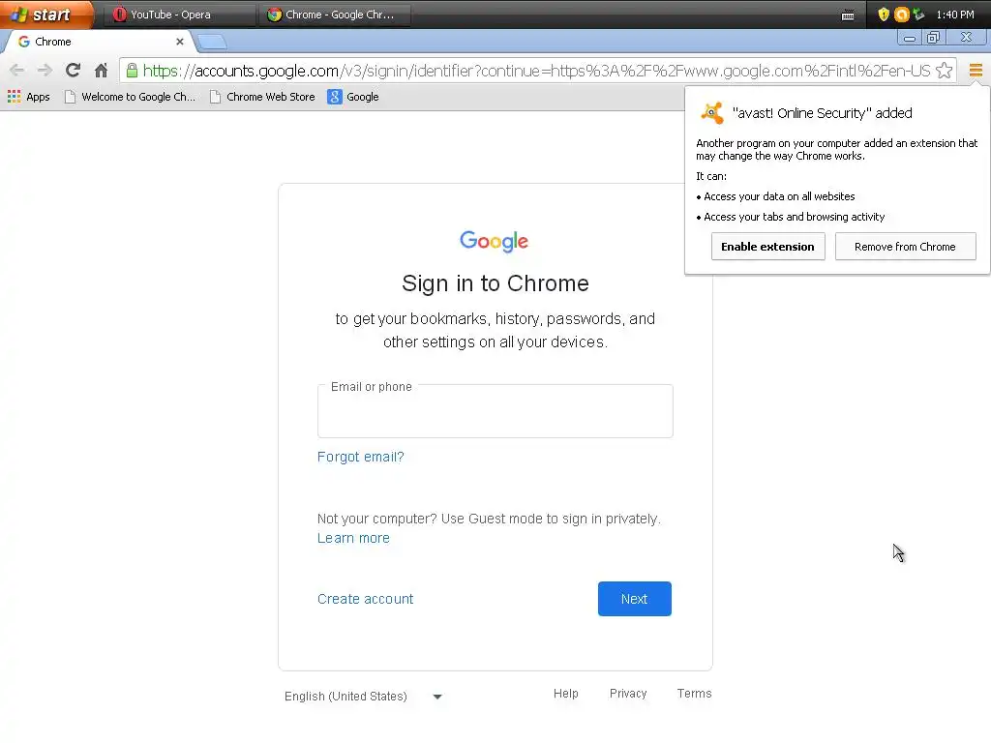
Task: Remove avast extension from Chrome
Action: coord(905,247)
